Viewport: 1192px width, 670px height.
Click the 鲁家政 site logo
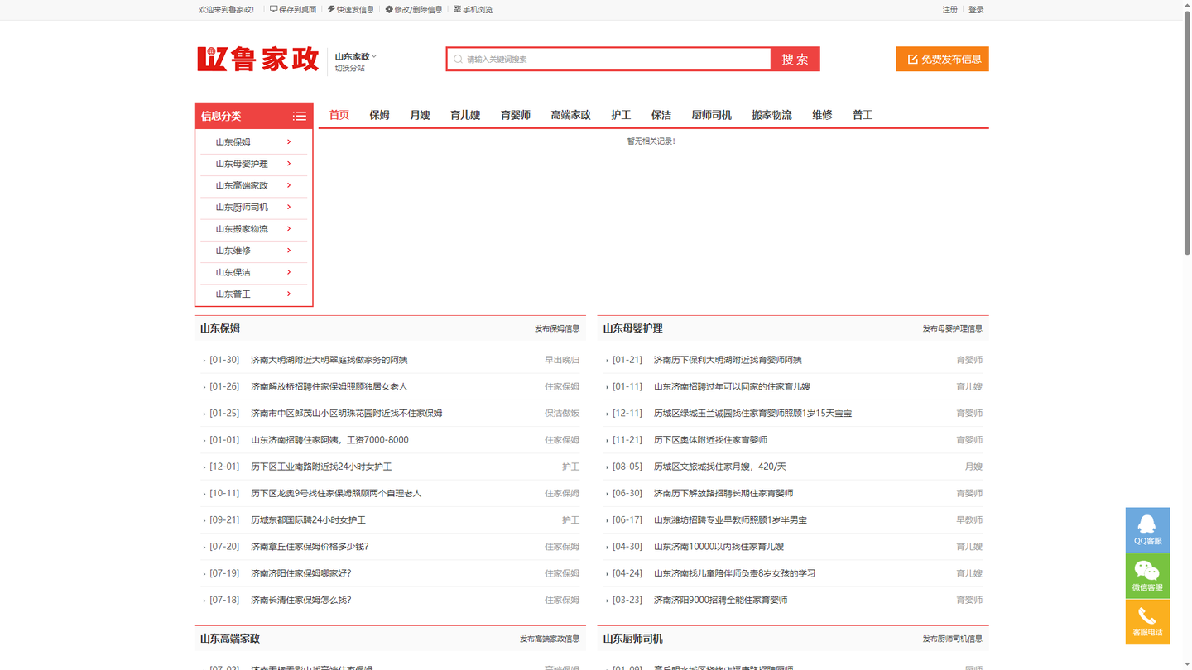[258, 59]
